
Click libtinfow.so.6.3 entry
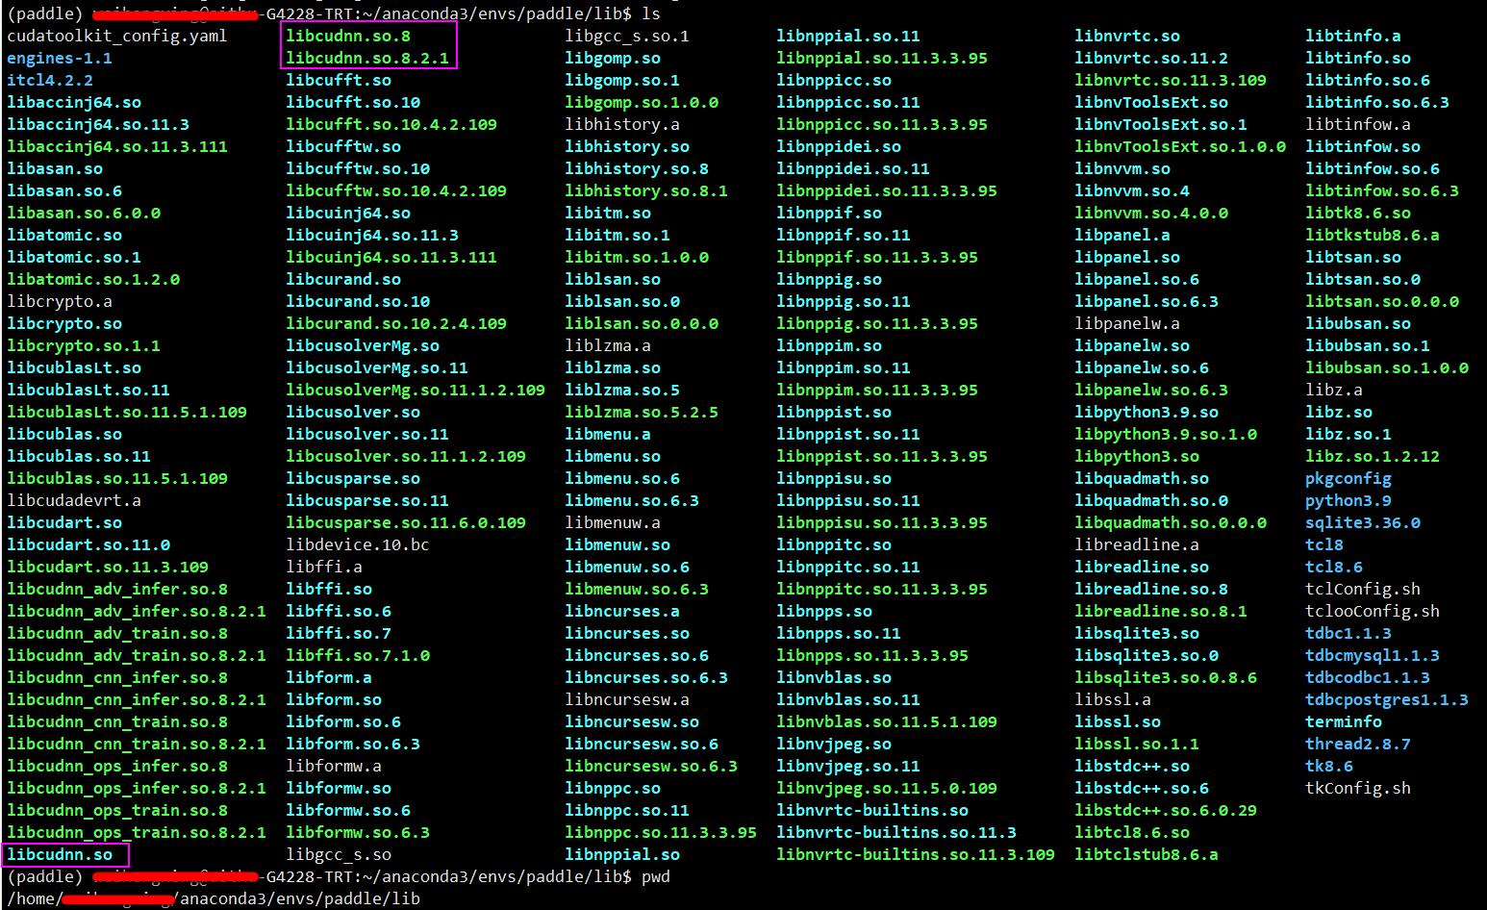pyautogui.click(x=1382, y=190)
